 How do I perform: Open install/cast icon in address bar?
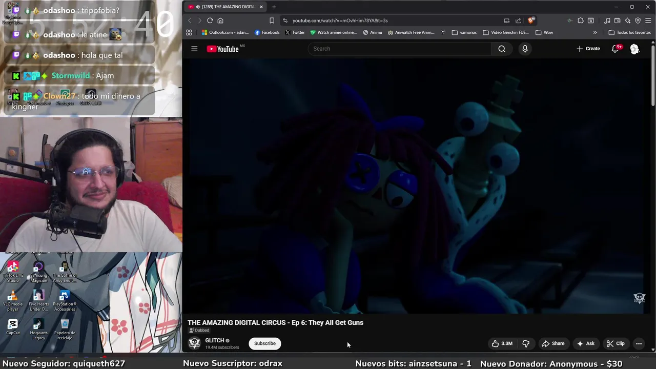[506, 20]
